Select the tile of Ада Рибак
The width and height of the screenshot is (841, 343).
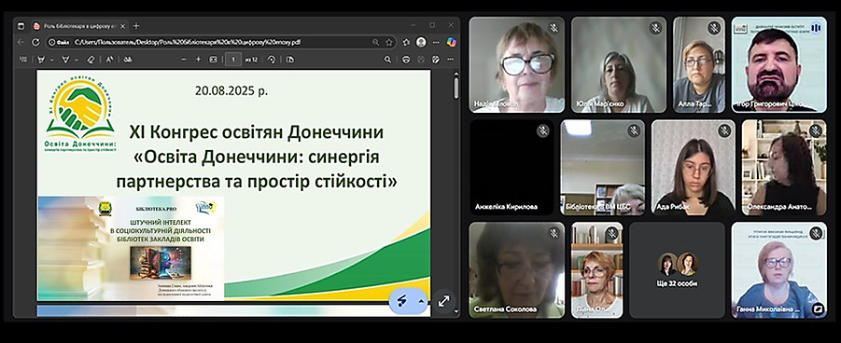pyautogui.click(x=694, y=167)
